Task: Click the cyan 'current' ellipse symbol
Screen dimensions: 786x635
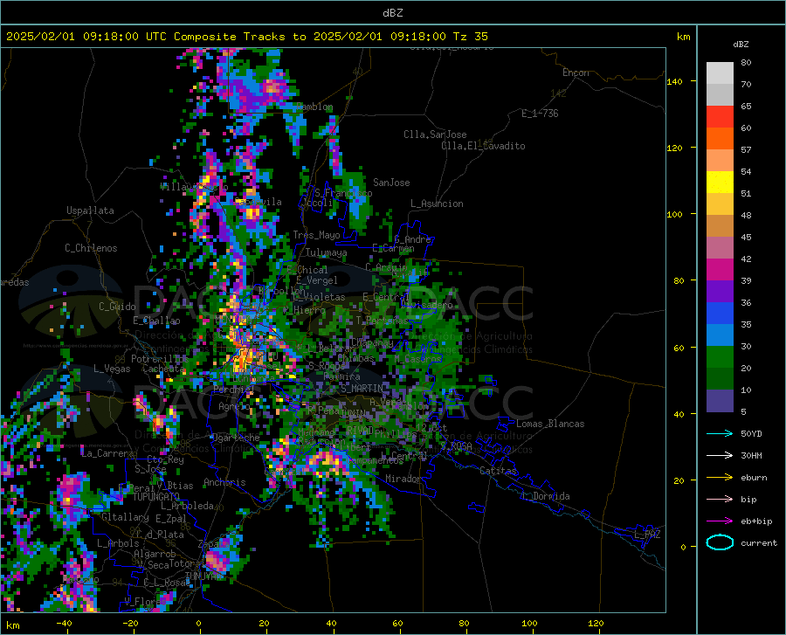Action: point(720,542)
